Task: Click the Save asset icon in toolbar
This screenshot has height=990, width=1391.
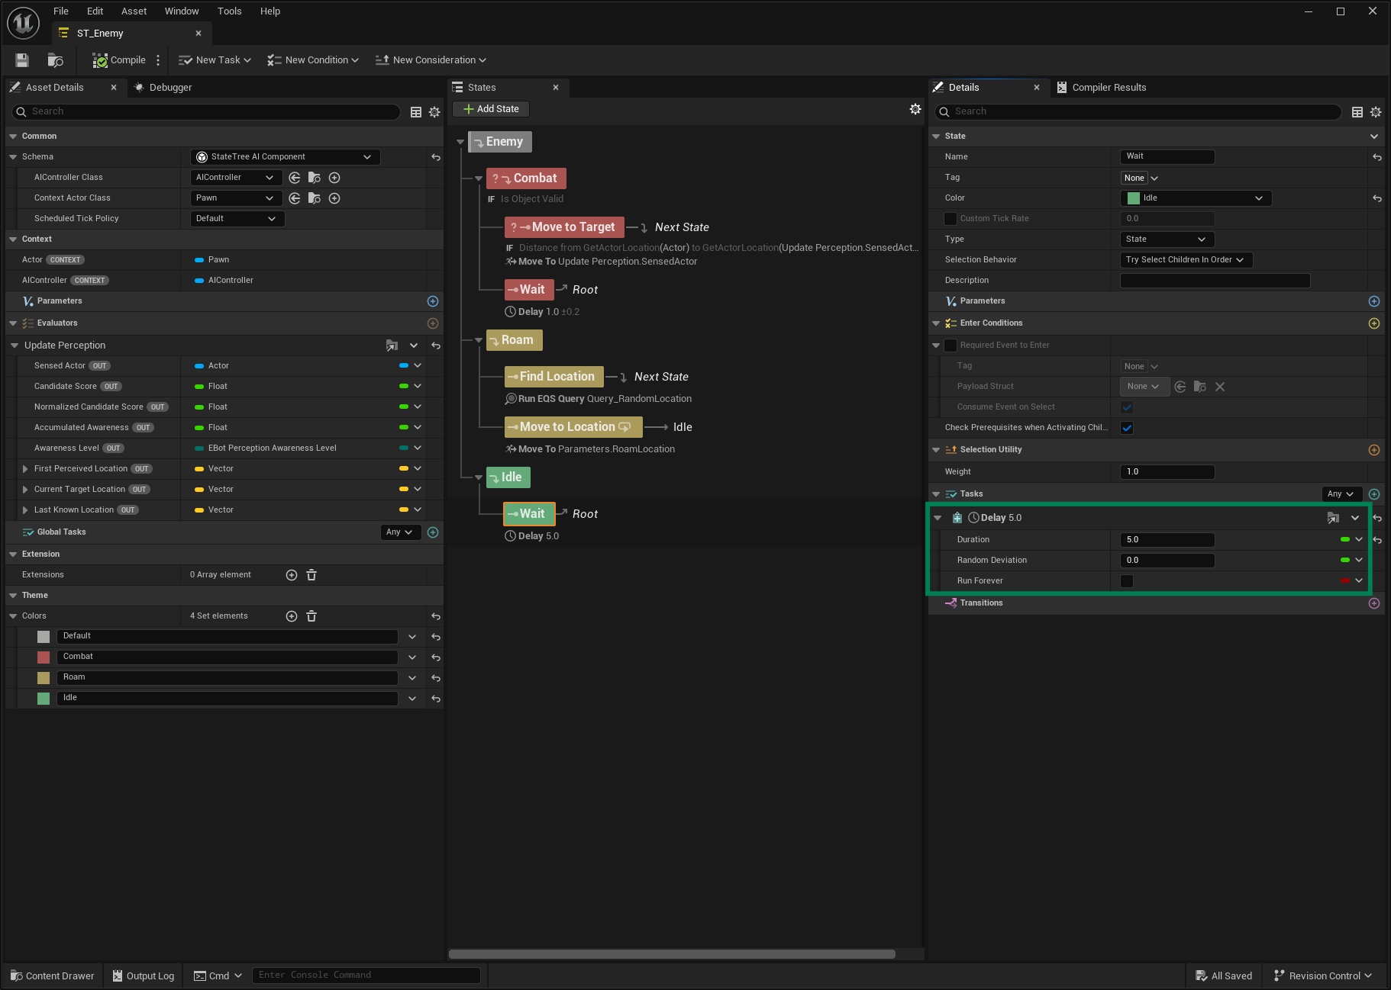Action: (22, 60)
